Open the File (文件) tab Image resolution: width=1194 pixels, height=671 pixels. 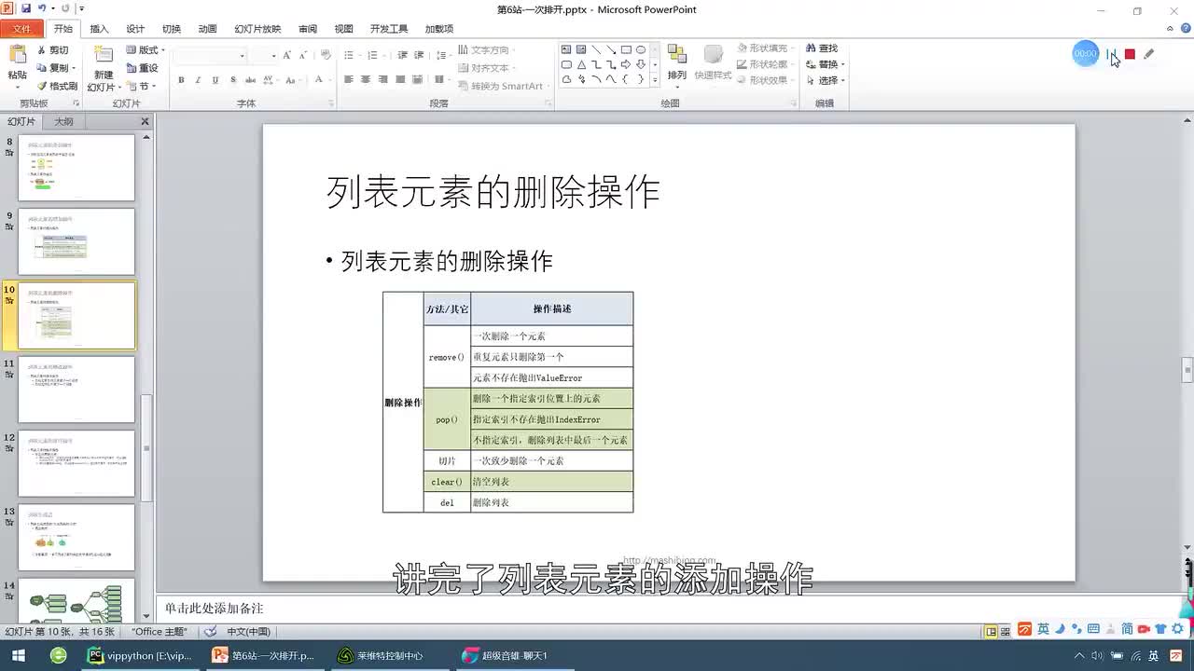pyautogui.click(x=21, y=29)
